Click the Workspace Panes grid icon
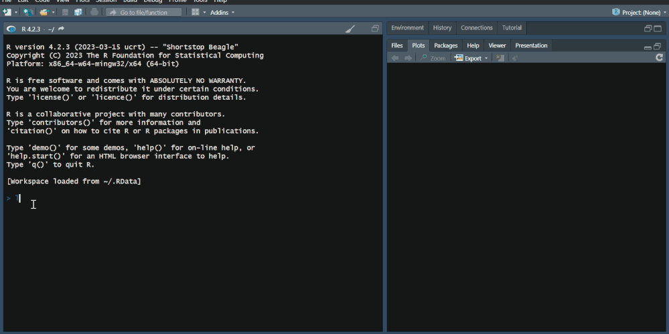The width and height of the screenshot is (669, 334). coord(196,12)
